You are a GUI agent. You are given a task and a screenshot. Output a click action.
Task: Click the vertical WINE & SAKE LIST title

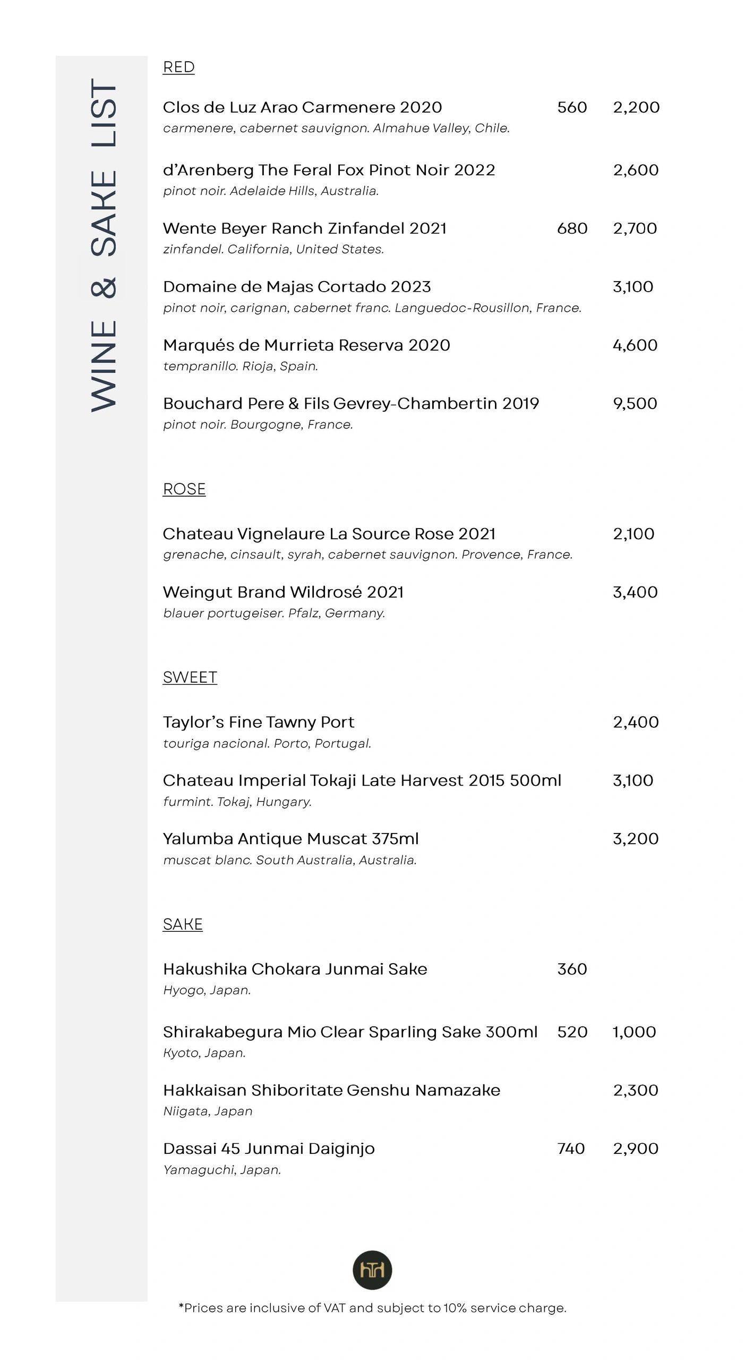coord(103,245)
